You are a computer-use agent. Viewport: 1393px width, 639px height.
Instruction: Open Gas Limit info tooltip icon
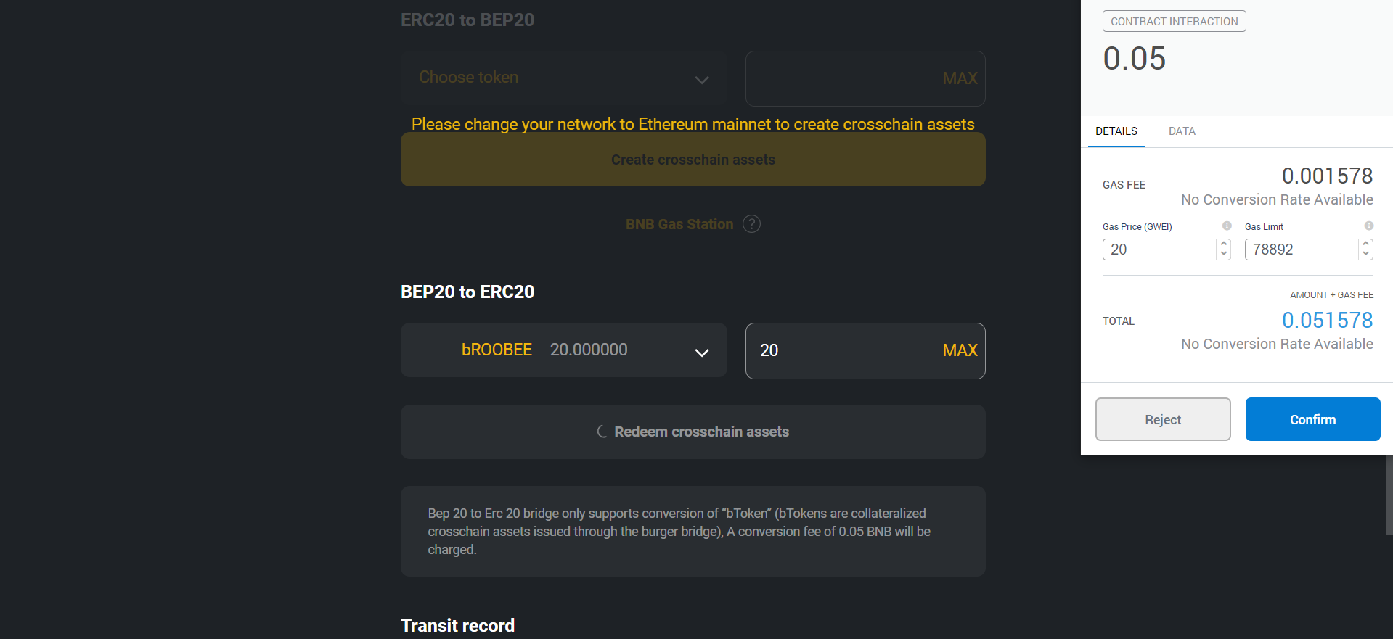(x=1369, y=226)
